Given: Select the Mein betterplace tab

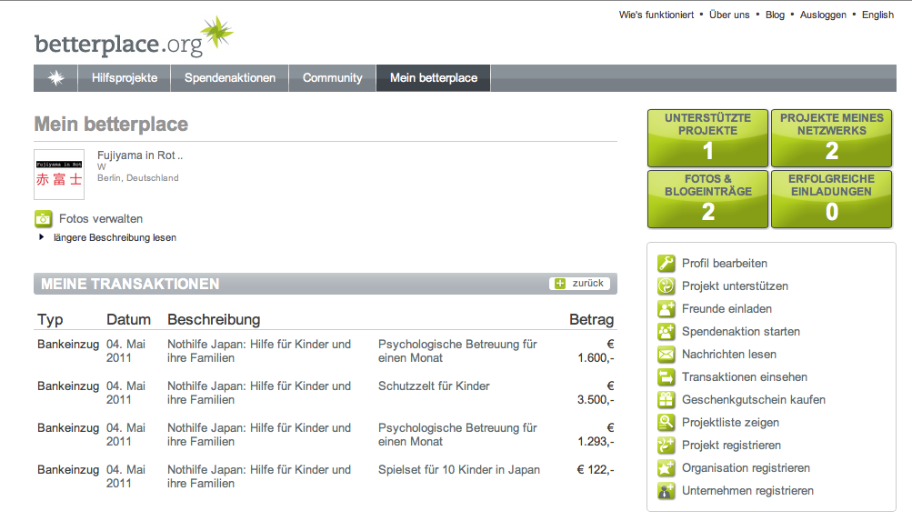Looking at the screenshot, I should click(434, 78).
